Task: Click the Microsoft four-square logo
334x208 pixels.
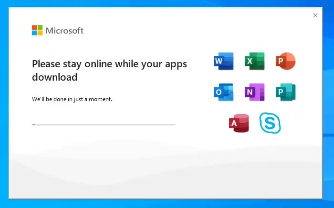Action: [37, 30]
